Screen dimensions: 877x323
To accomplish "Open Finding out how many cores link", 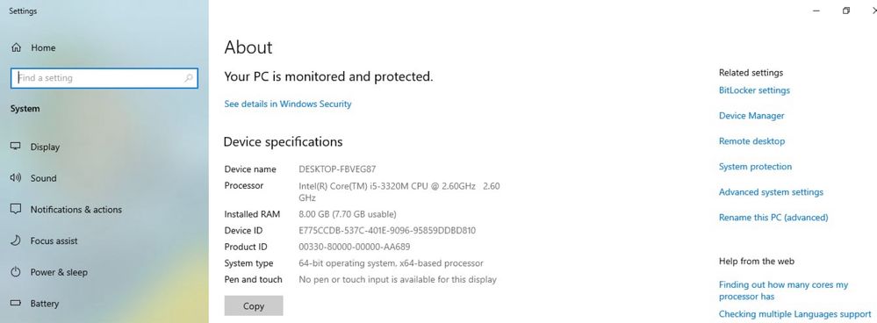I will (783, 291).
